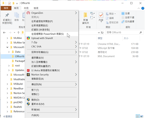This screenshot has height=118, width=145.
Task: Switch to details view icon in status bar
Action: 138,116
